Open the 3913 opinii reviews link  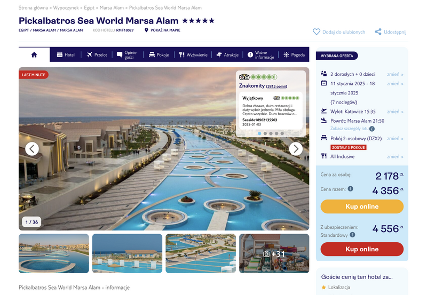click(276, 86)
